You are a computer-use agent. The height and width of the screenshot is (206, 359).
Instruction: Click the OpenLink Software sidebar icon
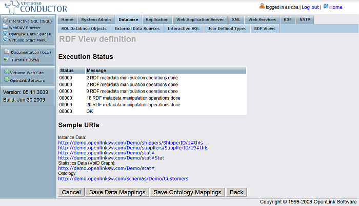coord(6,80)
